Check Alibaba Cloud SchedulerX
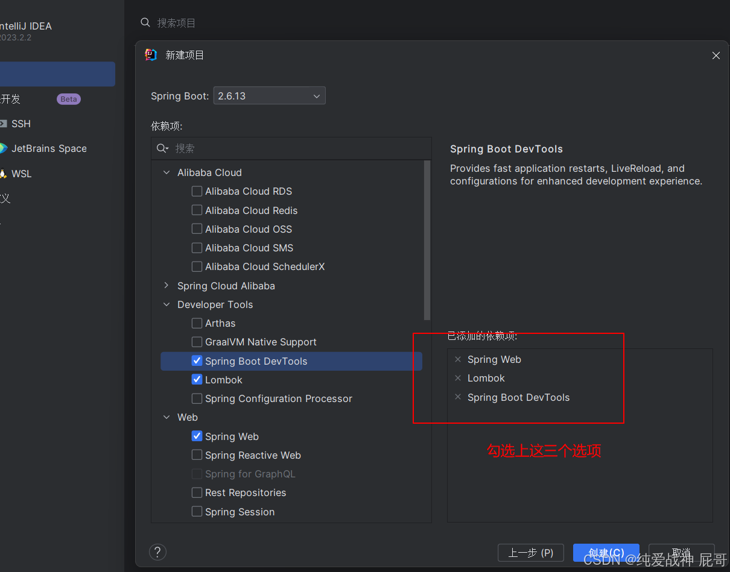 click(197, 266)
